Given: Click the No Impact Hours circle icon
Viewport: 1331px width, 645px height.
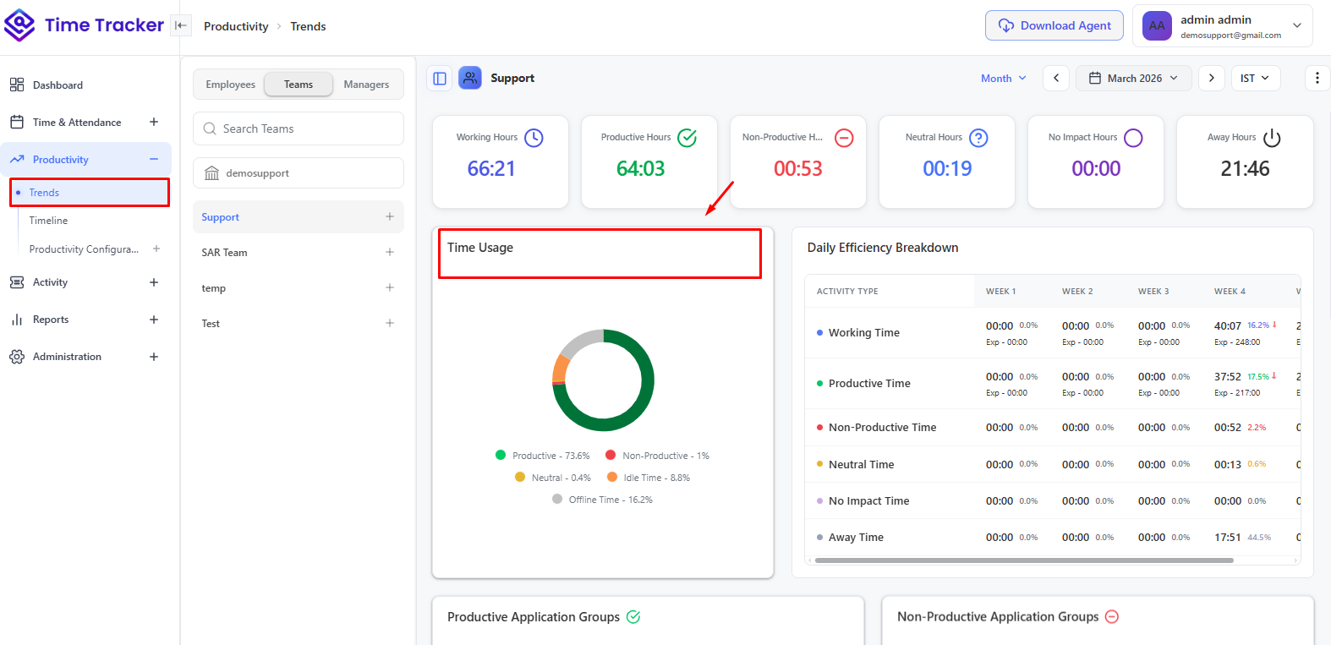Looking at the screenshot, I should click(1133, 138).
